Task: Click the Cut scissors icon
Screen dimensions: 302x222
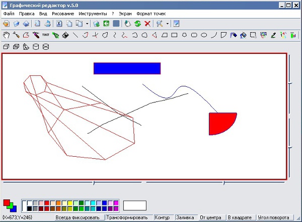Action: [x=59, y=24]
